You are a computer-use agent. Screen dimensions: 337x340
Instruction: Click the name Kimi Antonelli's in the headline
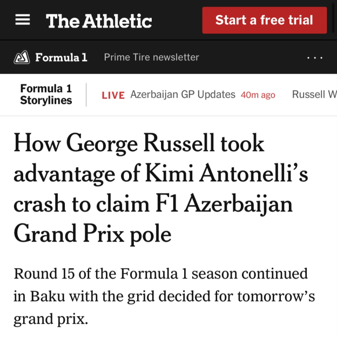click(226, 174)
